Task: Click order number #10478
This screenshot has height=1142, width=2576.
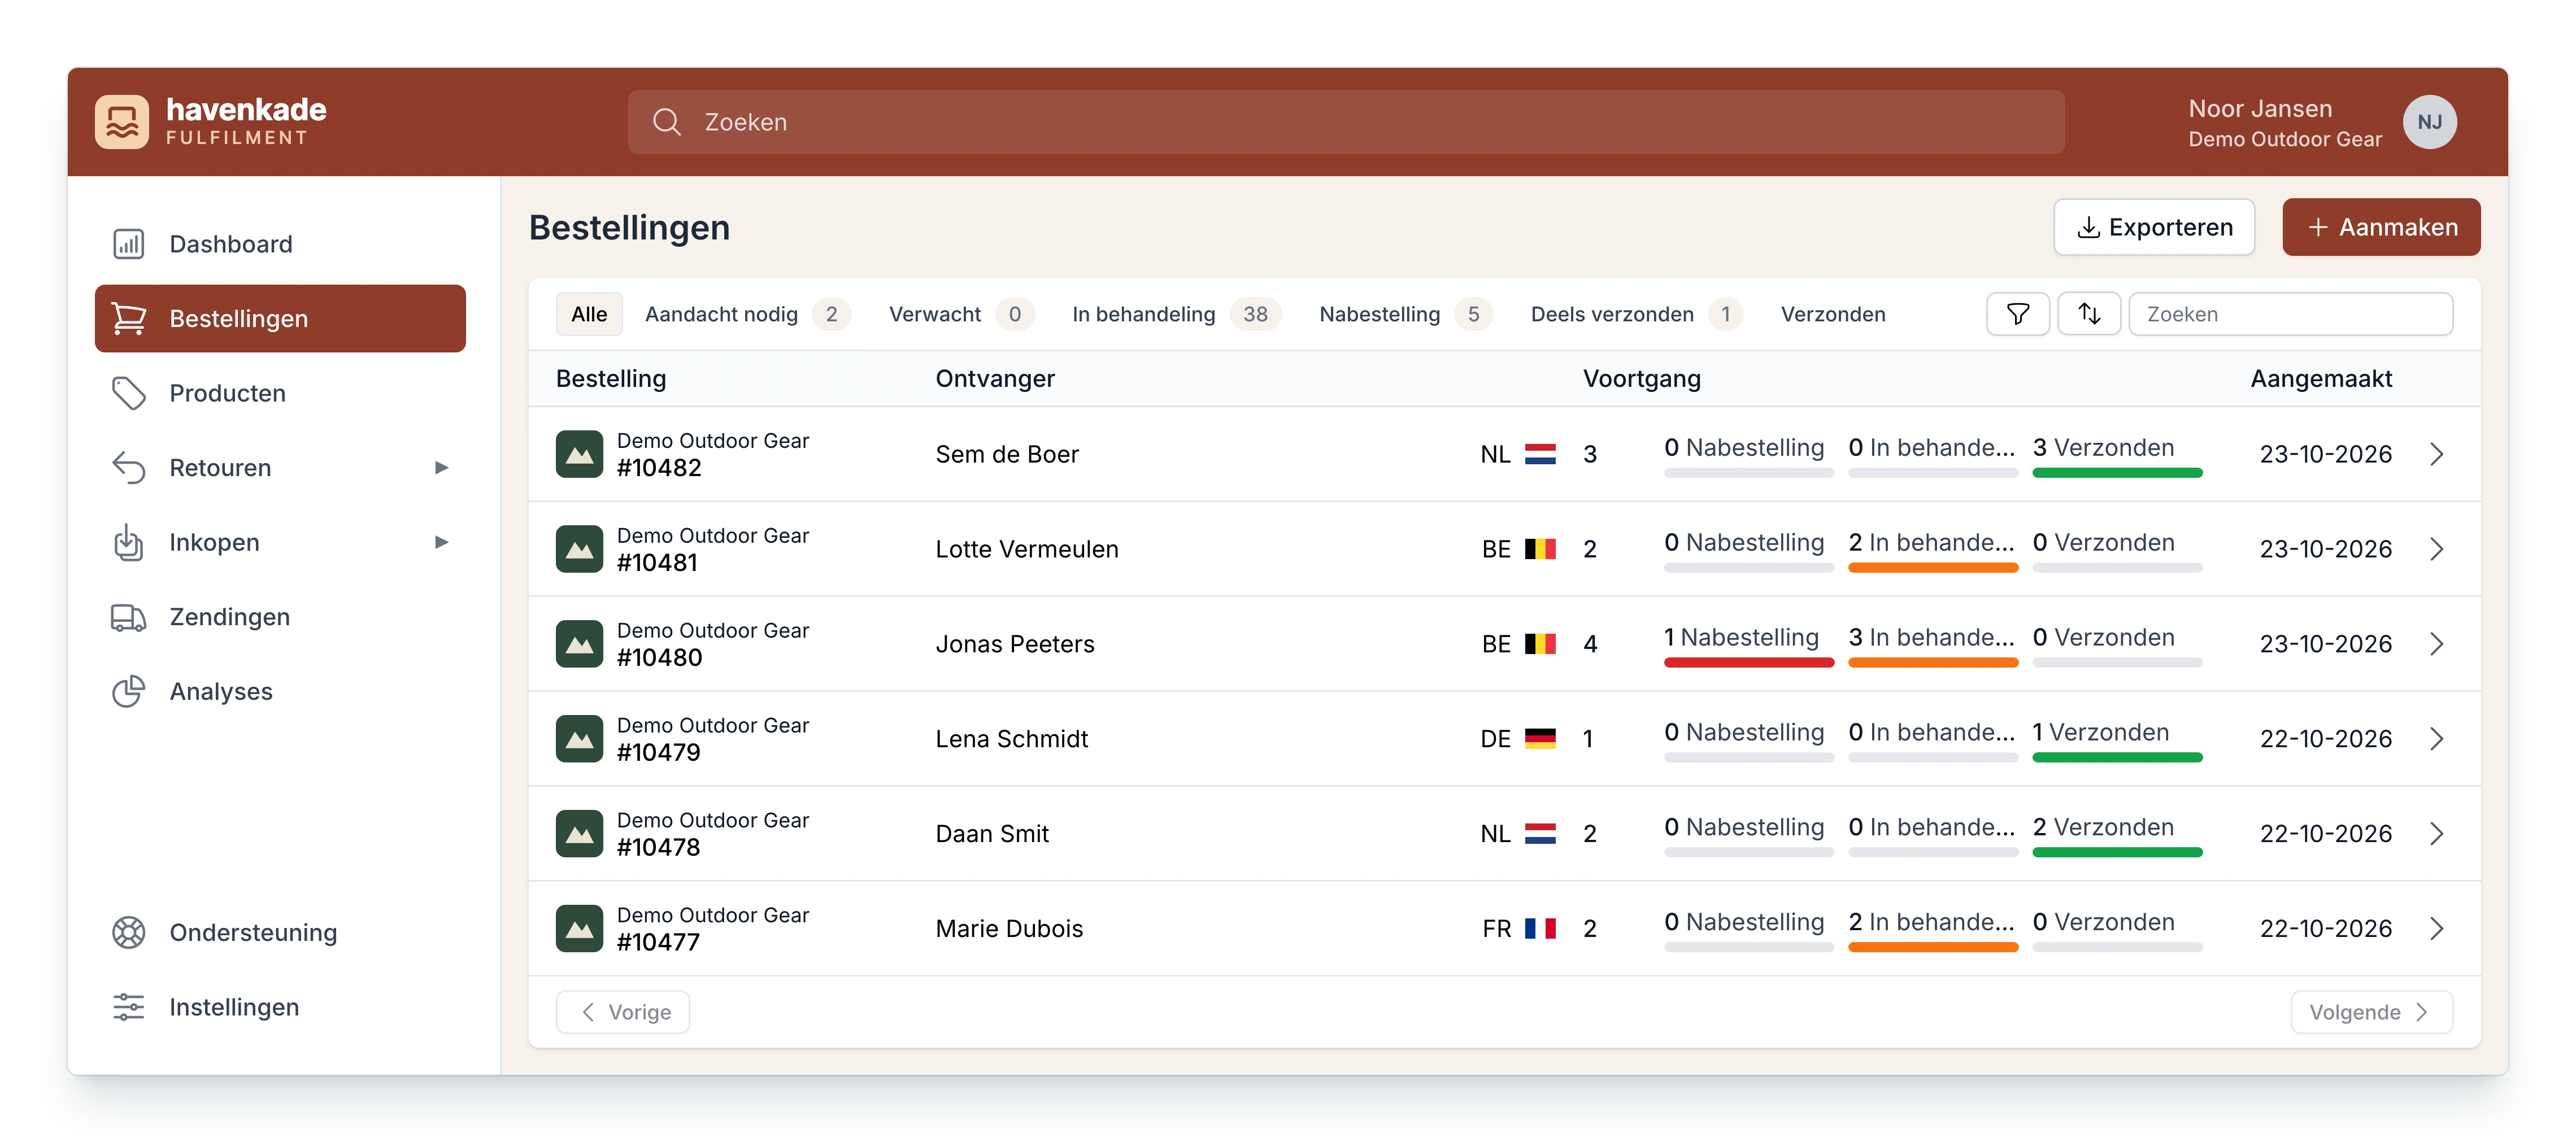Action: pyautogui.click(x=658, y=847)
